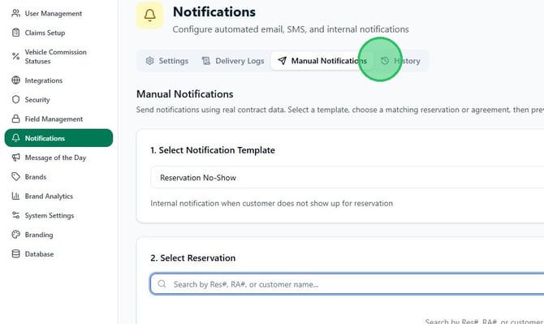This screenshot has height=324, width=544.
Task: Click the Database cylinder icon
Action: click(x=15, y=254)
